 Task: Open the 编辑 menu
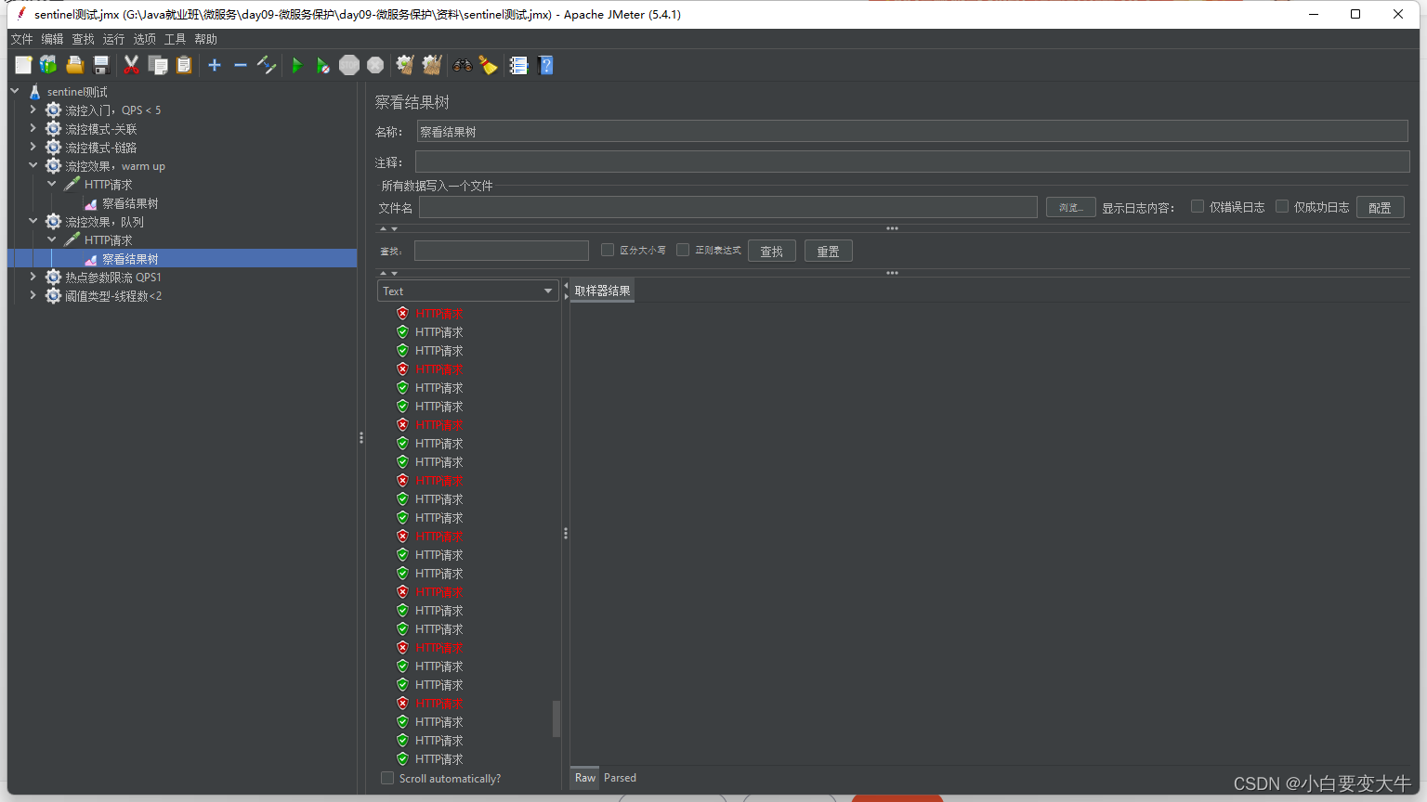pyautogui.click(x=52, y=39)
